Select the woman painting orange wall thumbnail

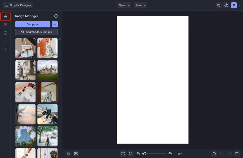[x=47, y=48]
